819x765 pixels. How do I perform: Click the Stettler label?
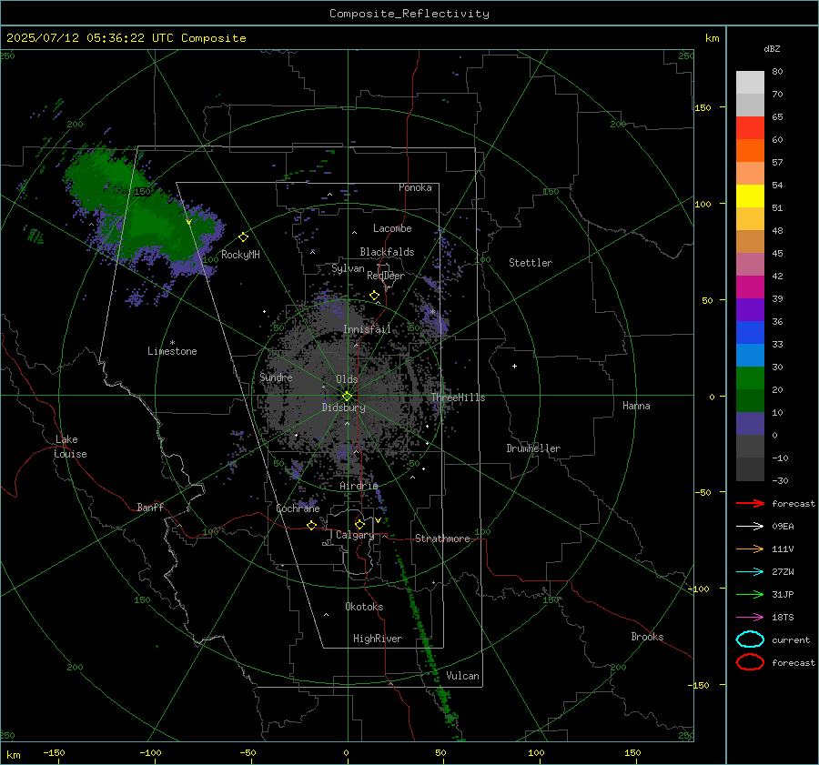coord(531,263)
